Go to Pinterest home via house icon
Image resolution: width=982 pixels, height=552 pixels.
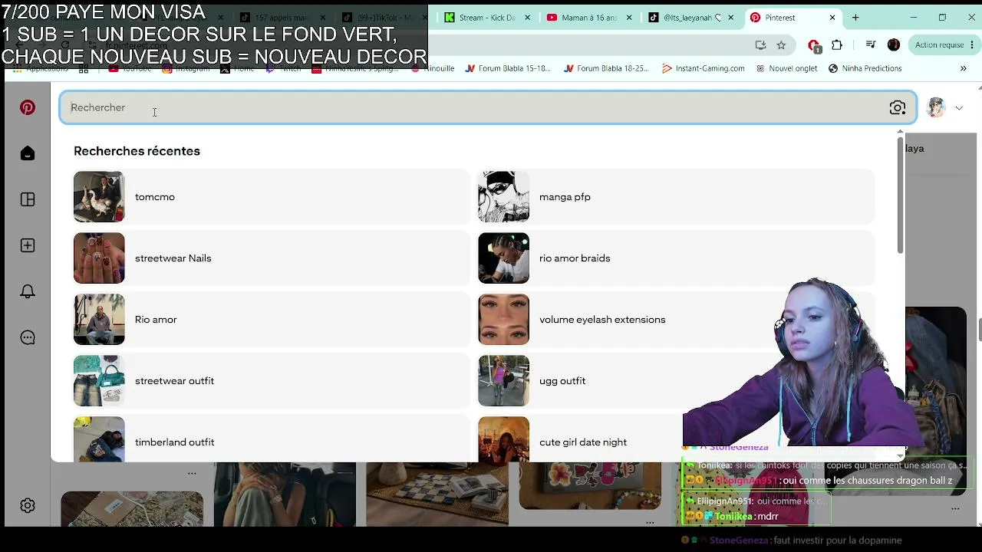(x=28, y=153)
